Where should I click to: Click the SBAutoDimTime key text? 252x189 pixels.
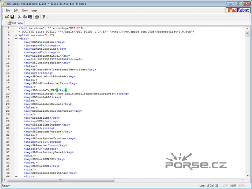pyautogui.click(x=43, y=42)
